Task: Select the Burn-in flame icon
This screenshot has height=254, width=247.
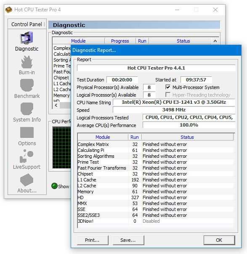Action: coord(27,62)
